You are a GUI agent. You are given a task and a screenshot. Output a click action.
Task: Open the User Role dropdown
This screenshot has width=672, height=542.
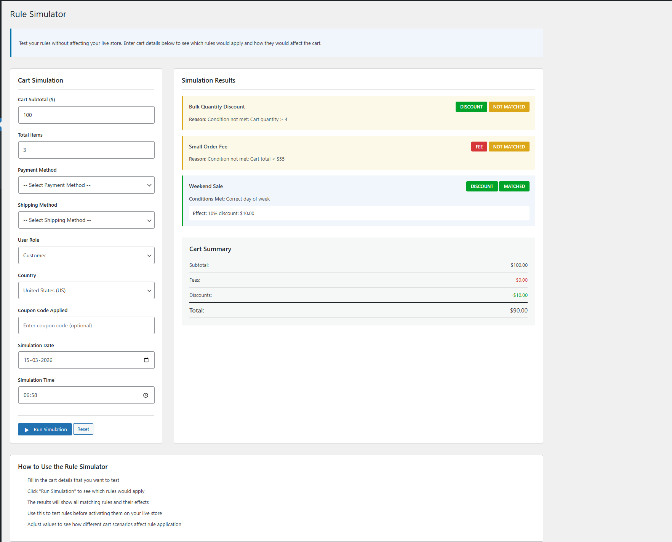coord(86,255)
